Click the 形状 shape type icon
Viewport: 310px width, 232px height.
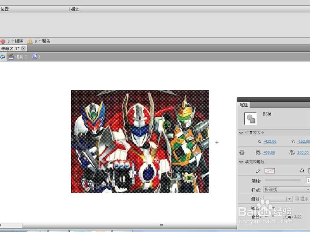pyautogui.click(x=250, y=119)
